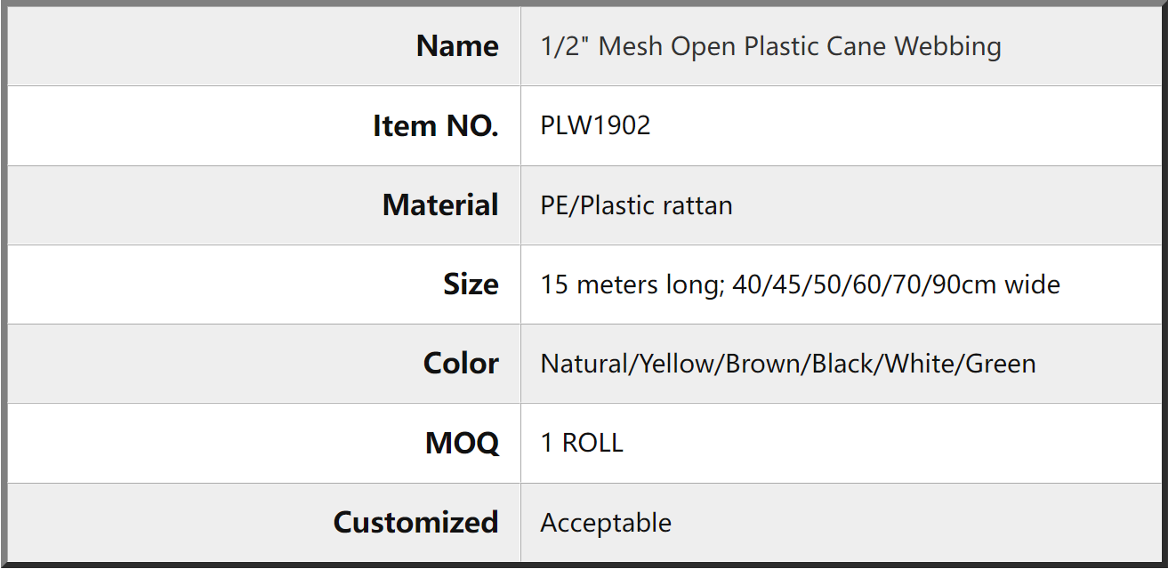Select the Acceptable value text
Image resolution: width=1168 pixels, height=569 pixels.
point(606,523)
